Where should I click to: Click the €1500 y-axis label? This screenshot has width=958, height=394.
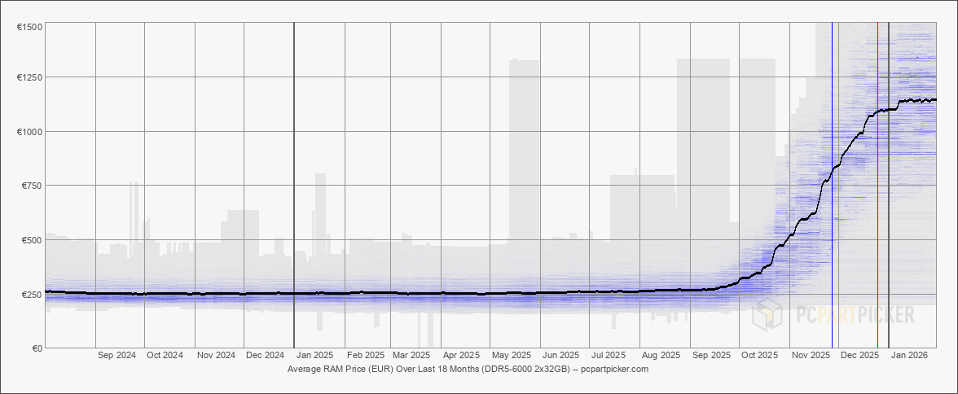[29, 27]
